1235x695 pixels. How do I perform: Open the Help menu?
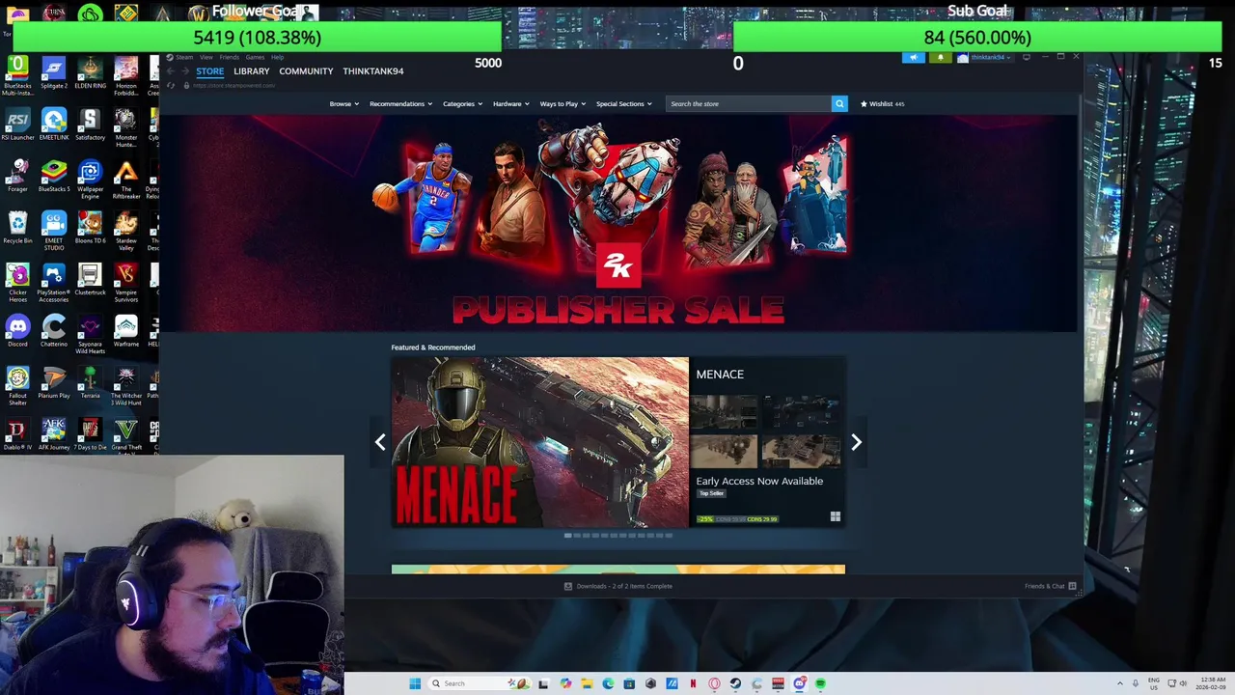(x=277, y=57)
